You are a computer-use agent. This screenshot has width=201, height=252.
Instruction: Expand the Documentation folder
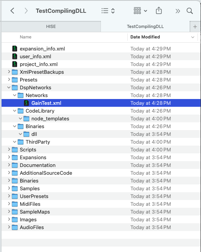(9, 165)
